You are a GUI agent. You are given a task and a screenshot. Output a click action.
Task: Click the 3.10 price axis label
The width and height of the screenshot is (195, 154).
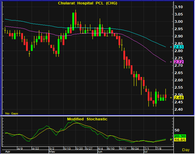(x=179, y=7)
